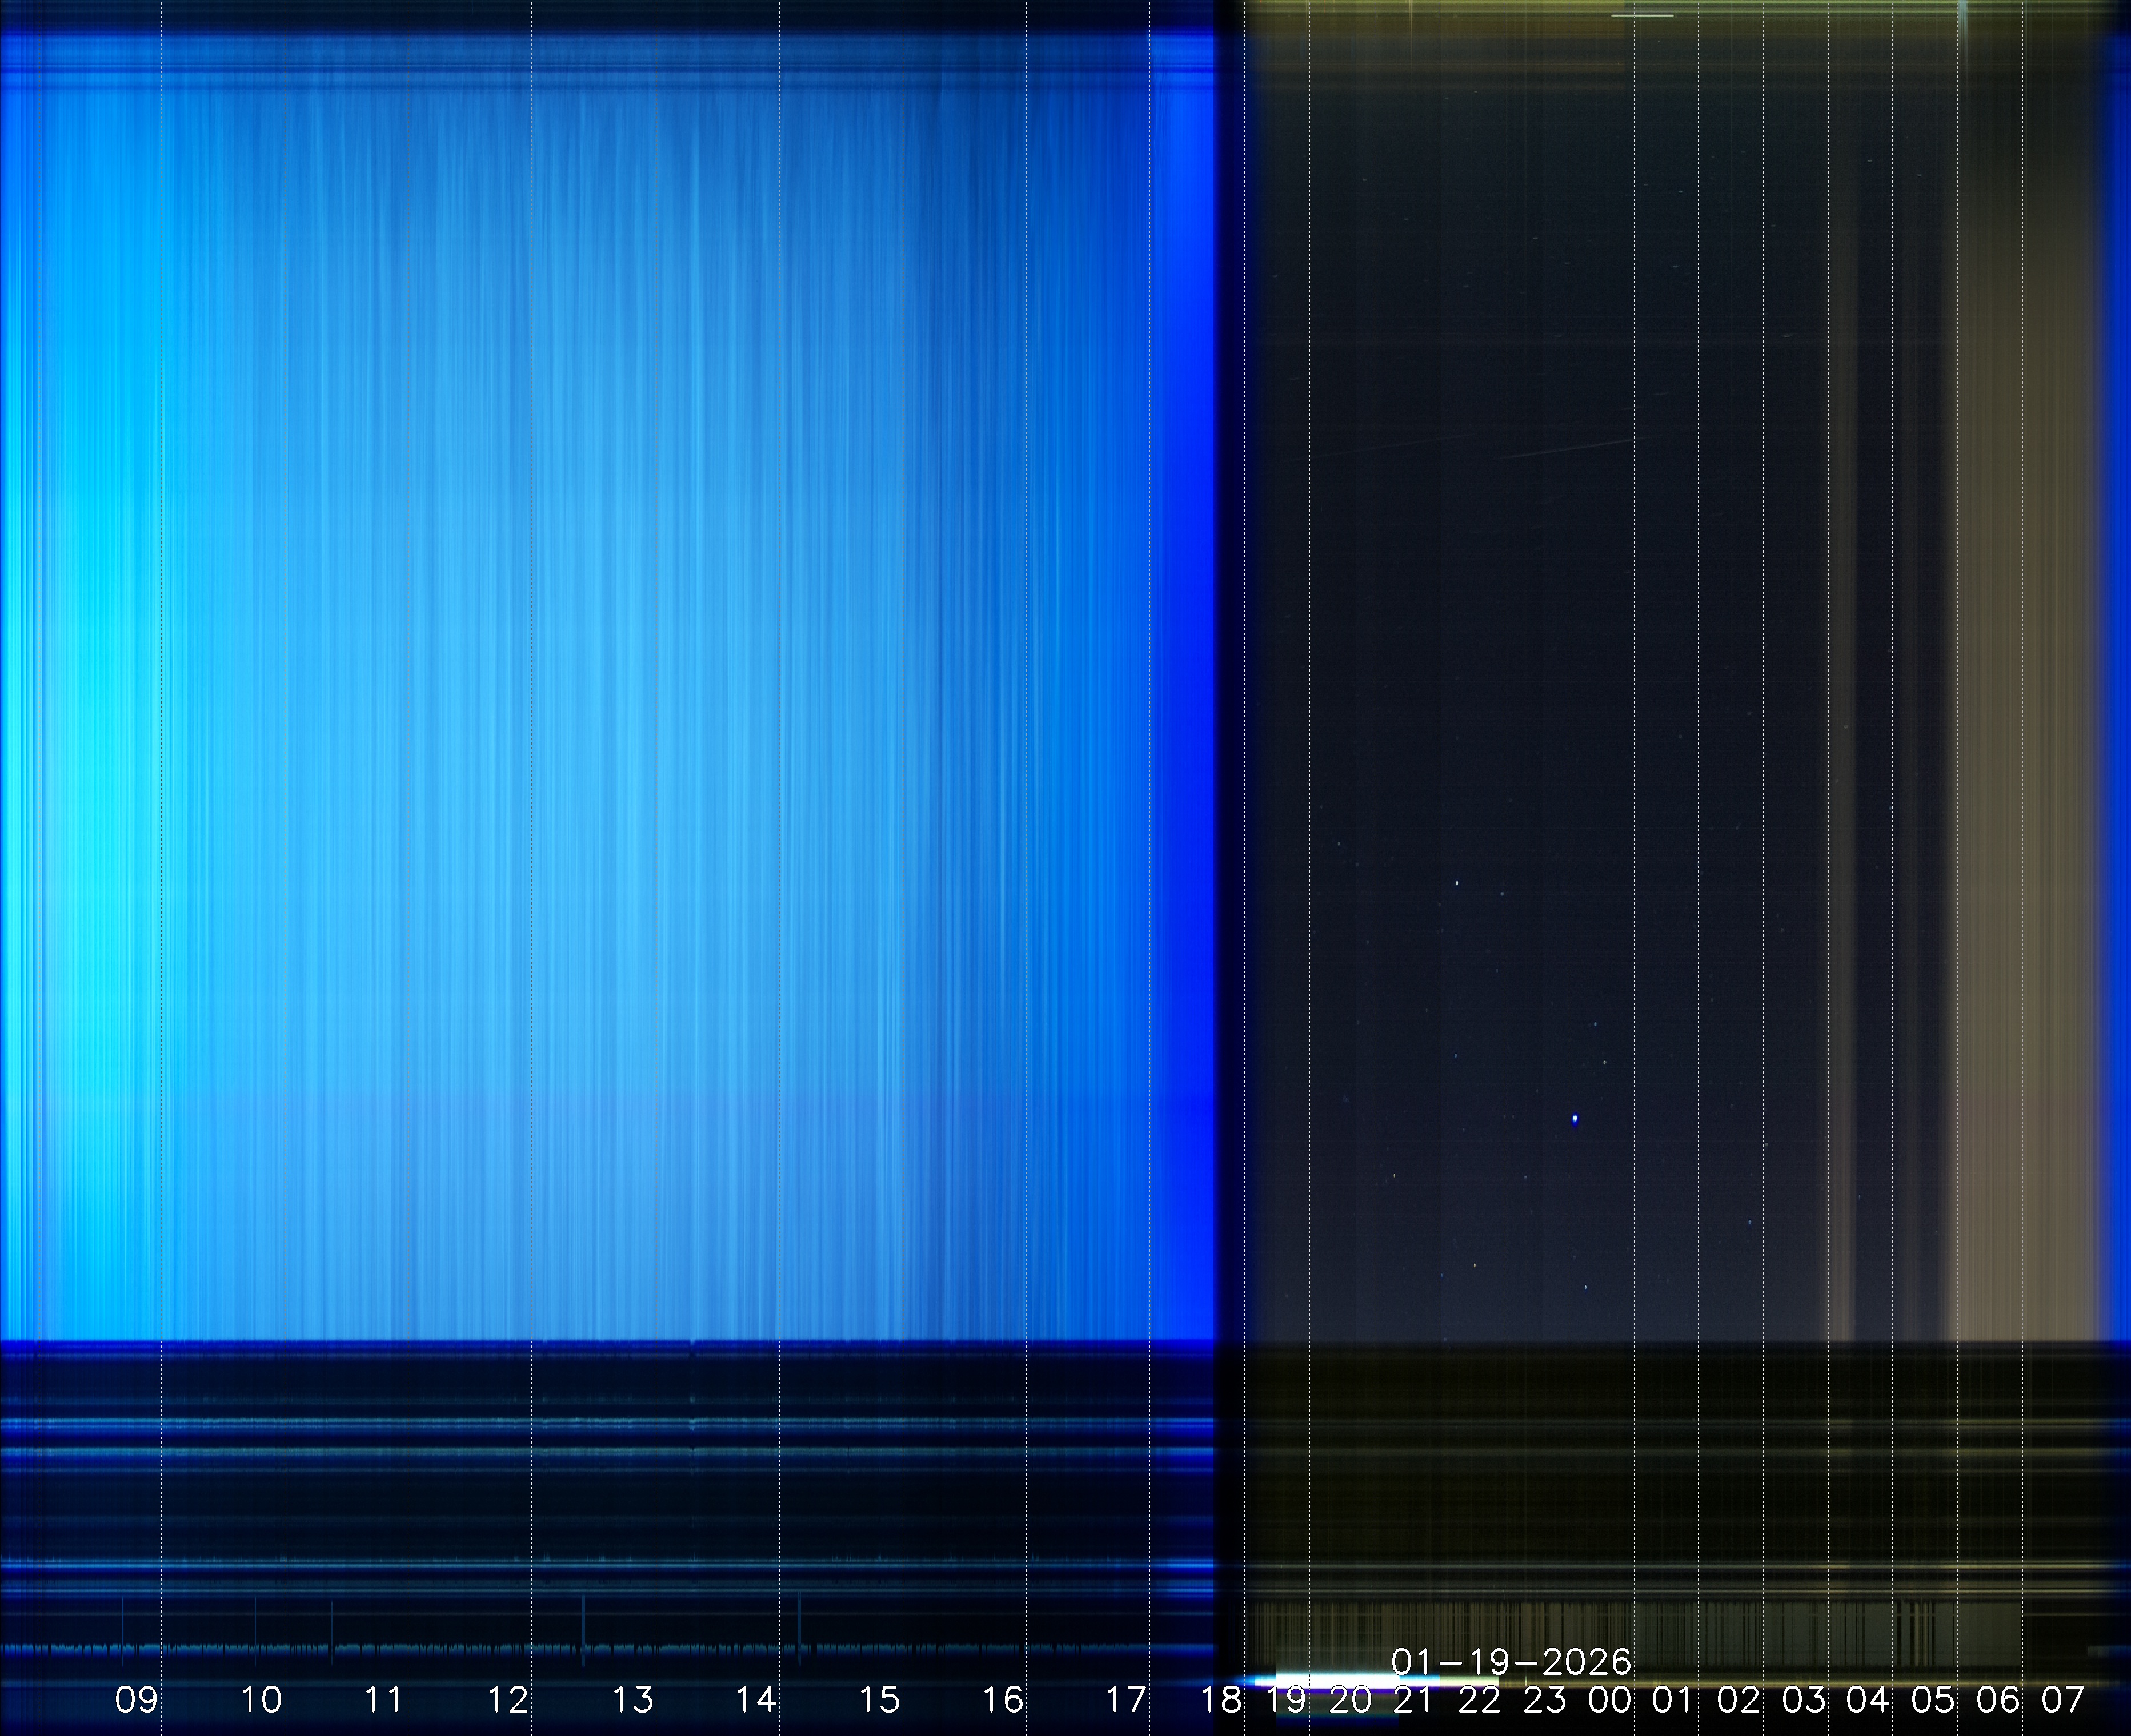The image size is (2131, 1736).
Task: Select the 04 hour marker
Action: (x=1868, y=1699)
